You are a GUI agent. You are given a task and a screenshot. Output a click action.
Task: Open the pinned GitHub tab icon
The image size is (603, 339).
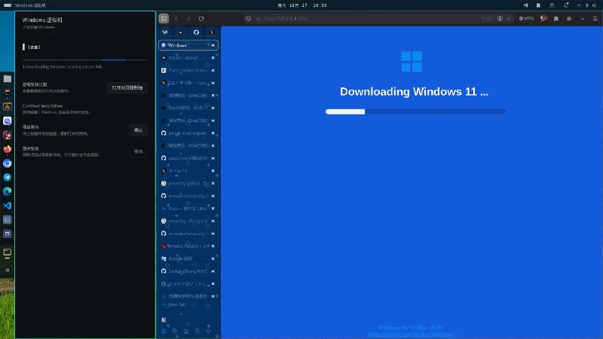point(196,32)
